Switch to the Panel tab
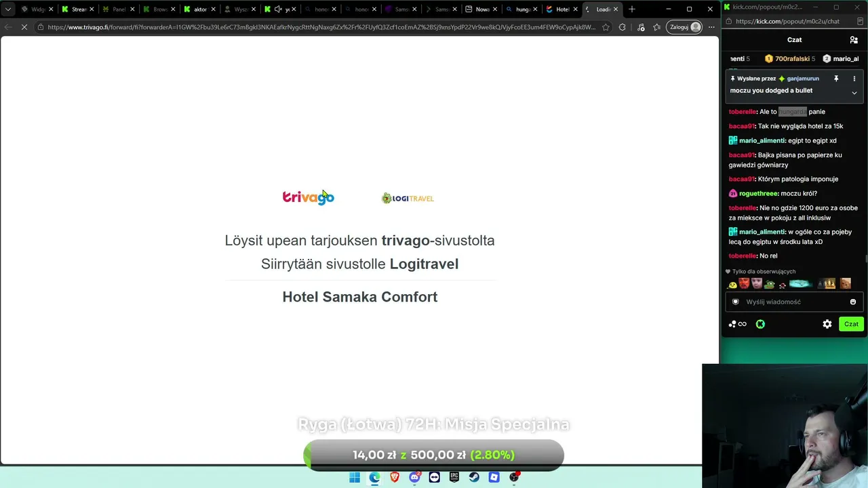The image size is (868, 488). coord(118,9)
